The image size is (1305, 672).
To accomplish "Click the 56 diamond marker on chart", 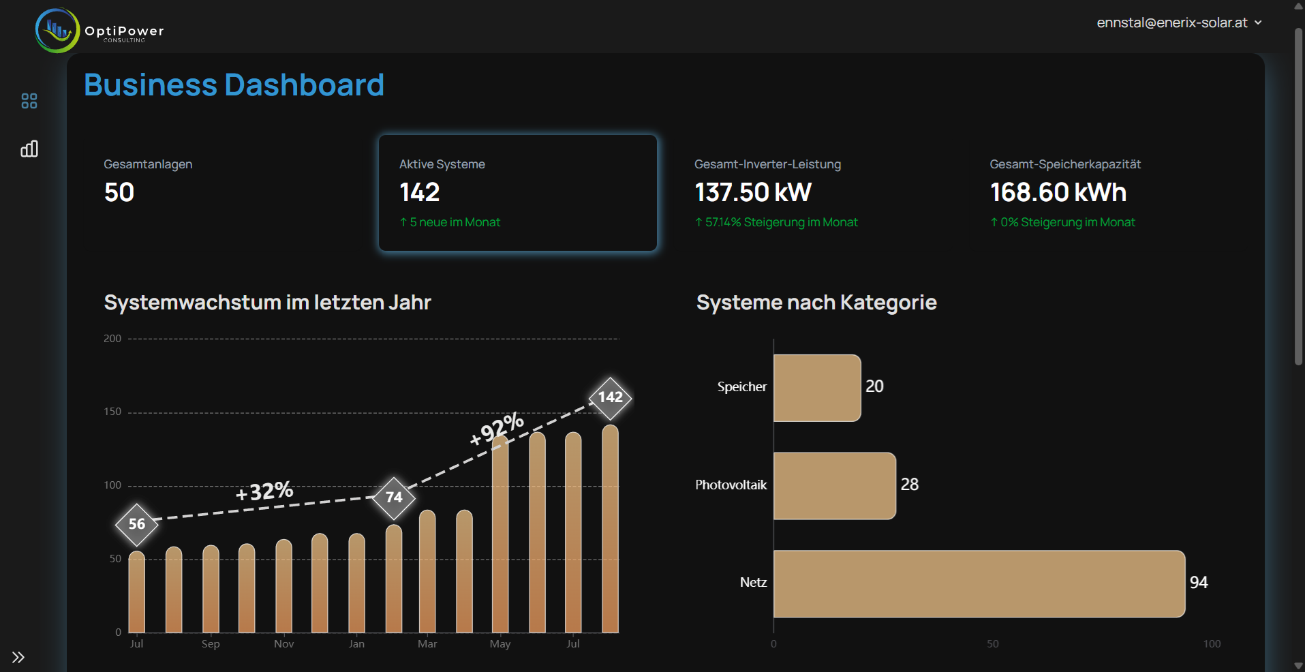I will (x=137, y=524).
